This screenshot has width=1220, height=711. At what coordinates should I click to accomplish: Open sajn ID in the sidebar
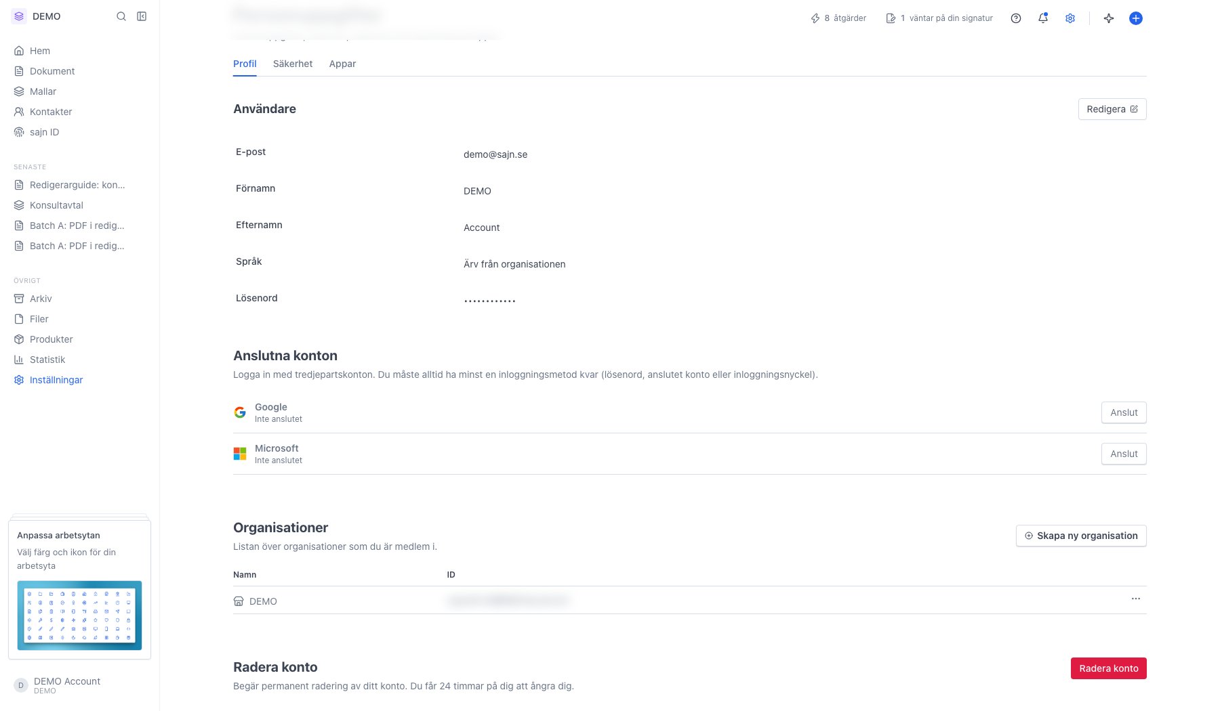point(79,132)
